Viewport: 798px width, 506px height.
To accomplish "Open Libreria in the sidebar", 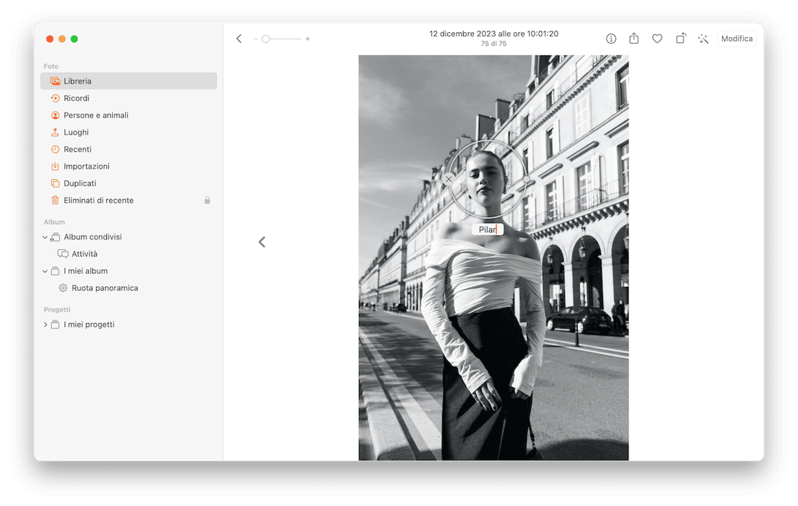I will click(x=129, y=81).
